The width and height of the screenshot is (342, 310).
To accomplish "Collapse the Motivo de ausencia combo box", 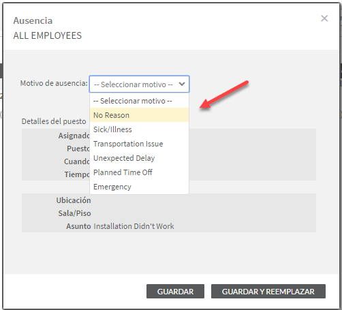I will click(x=139, y=84).
